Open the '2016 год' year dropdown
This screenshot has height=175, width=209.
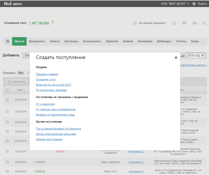point(196,55)
